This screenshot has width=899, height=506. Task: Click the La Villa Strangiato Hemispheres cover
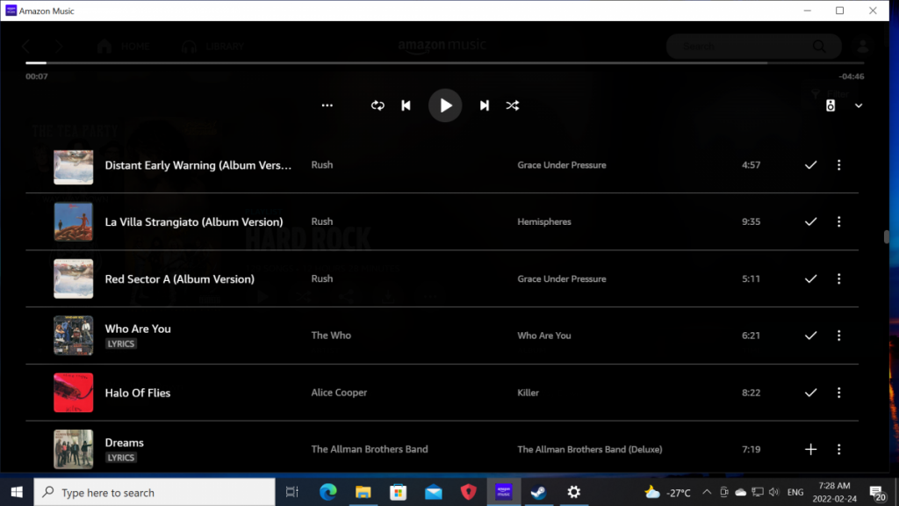point(74,221)
